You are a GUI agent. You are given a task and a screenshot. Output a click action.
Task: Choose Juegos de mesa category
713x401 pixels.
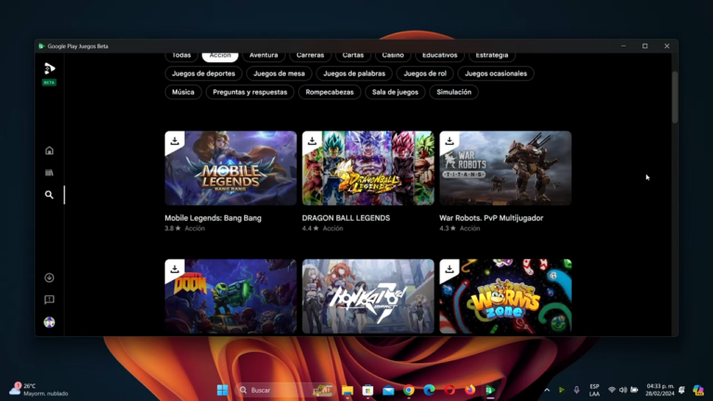coord(279,73)
